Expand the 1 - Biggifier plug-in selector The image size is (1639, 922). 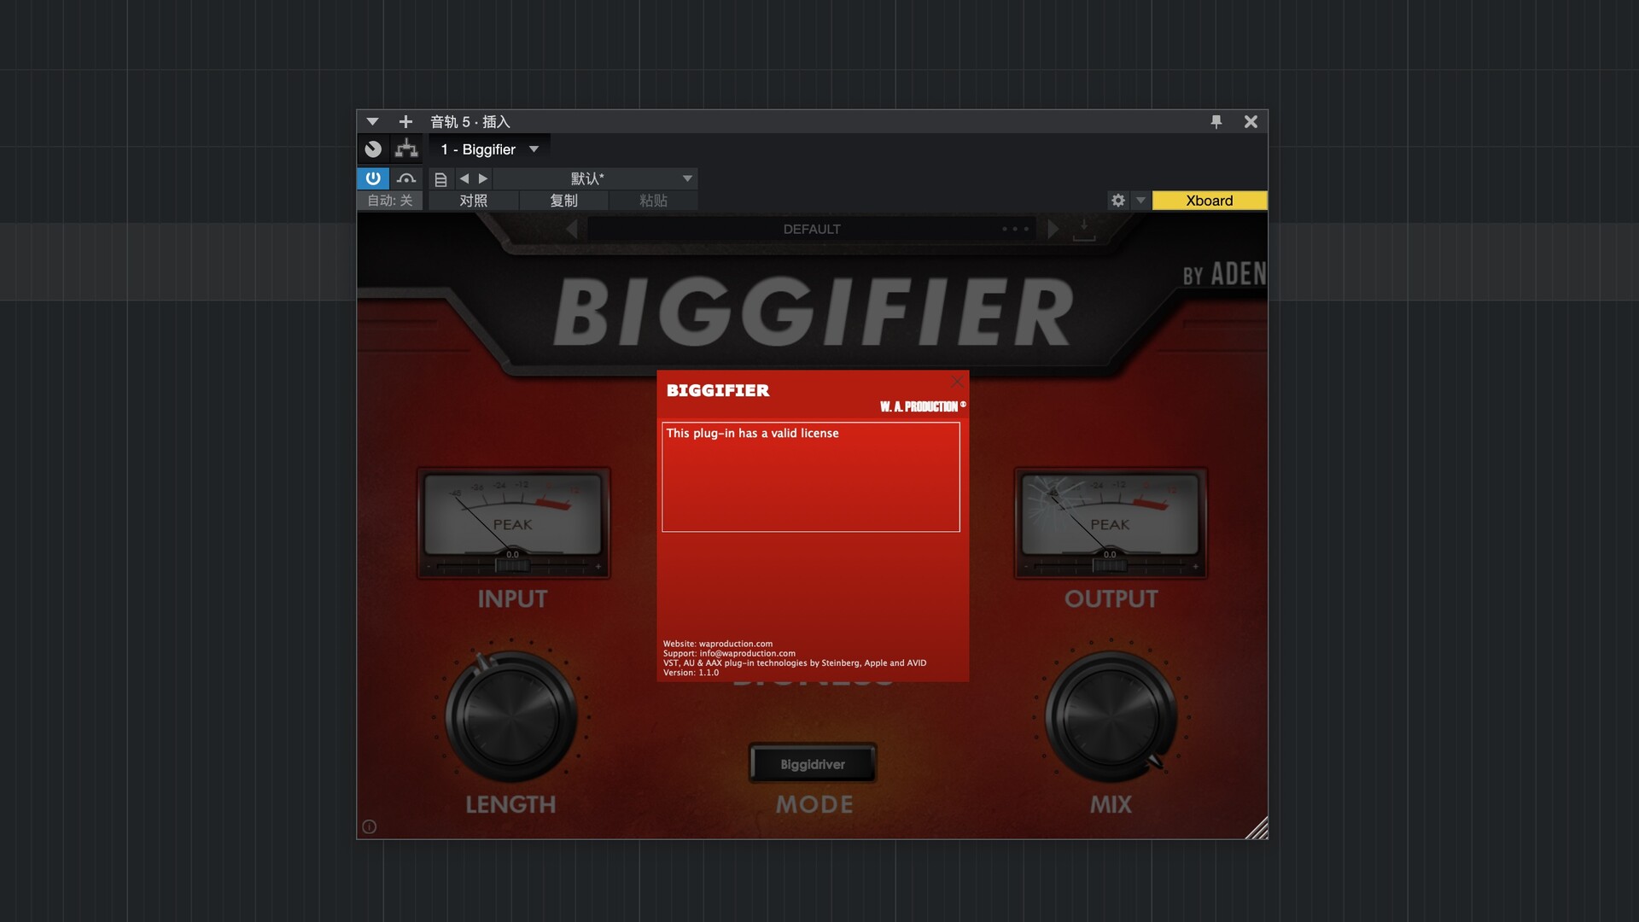pyautogui.click(x=489, y=149)
